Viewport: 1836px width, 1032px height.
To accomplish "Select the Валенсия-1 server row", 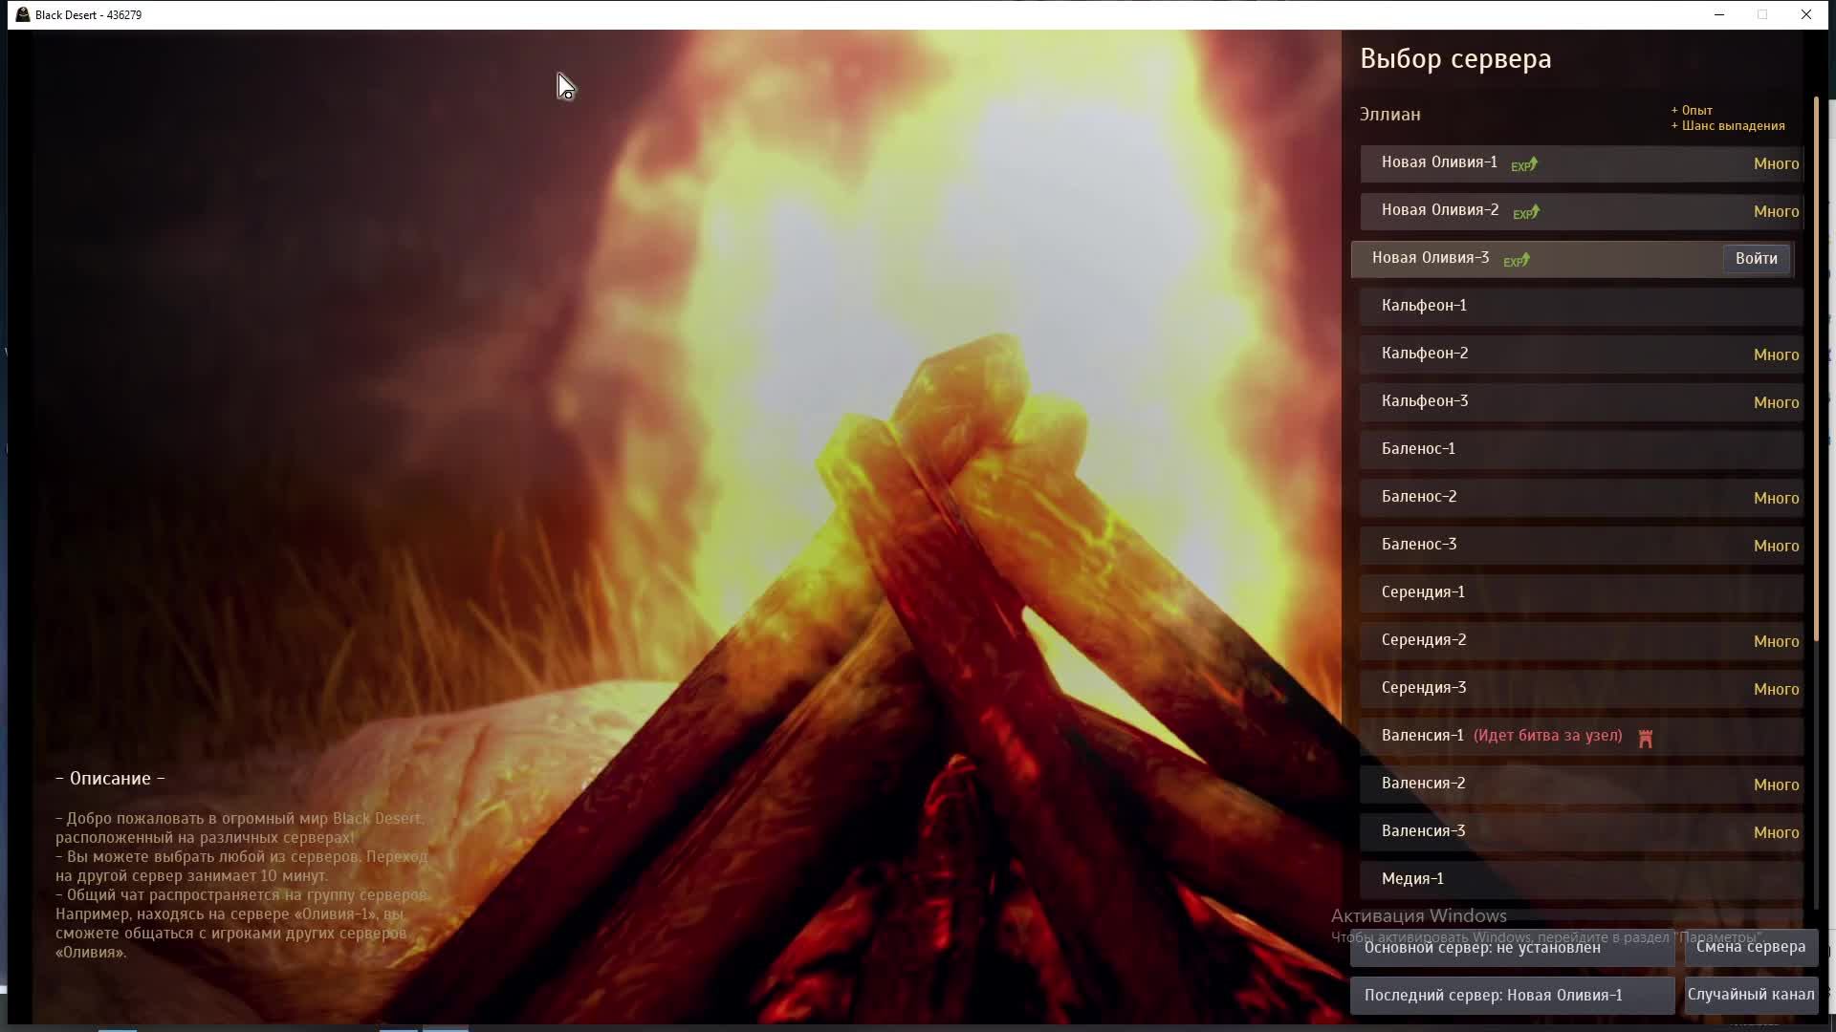I will point(1582,737).
